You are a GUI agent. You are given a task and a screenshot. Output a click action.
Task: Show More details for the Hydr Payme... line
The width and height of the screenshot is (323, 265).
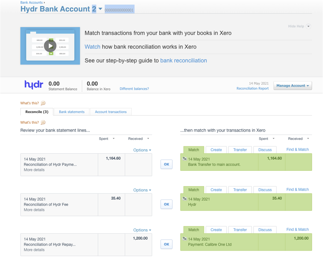coord(34,170)
